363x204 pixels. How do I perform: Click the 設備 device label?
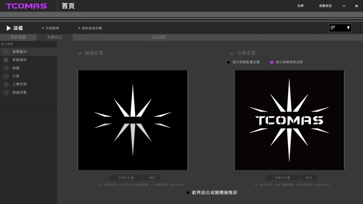click(x=18, y=28)
